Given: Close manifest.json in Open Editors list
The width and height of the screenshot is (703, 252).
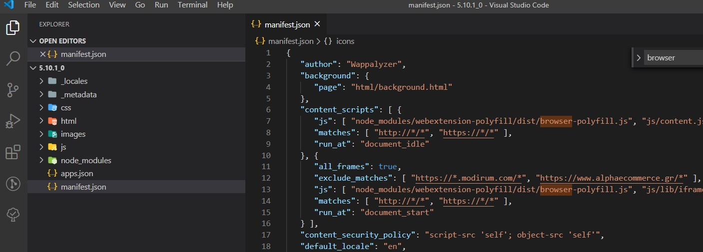Looking at the screenshot, I should coord(42,54).
